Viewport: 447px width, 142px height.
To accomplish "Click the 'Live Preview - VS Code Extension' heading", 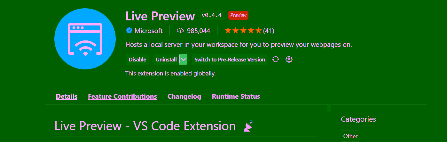I will click(x=145, y=126).
